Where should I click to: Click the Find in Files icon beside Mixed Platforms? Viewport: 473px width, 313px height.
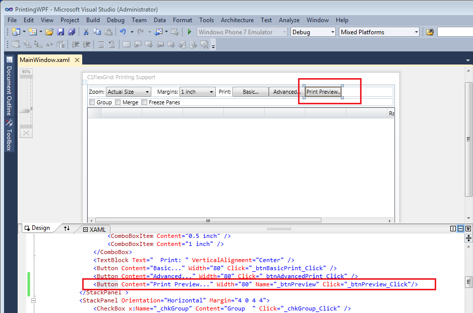[x=430, y=32]
